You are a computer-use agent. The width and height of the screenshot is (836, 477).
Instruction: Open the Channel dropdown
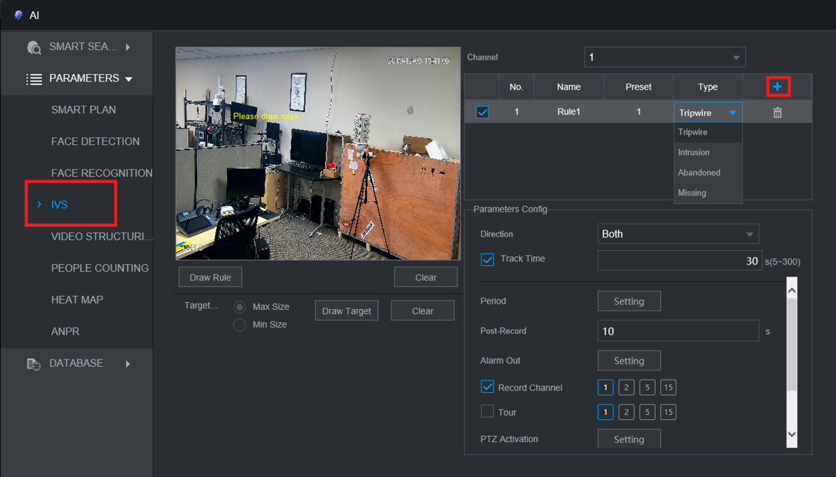pos(665,57)
